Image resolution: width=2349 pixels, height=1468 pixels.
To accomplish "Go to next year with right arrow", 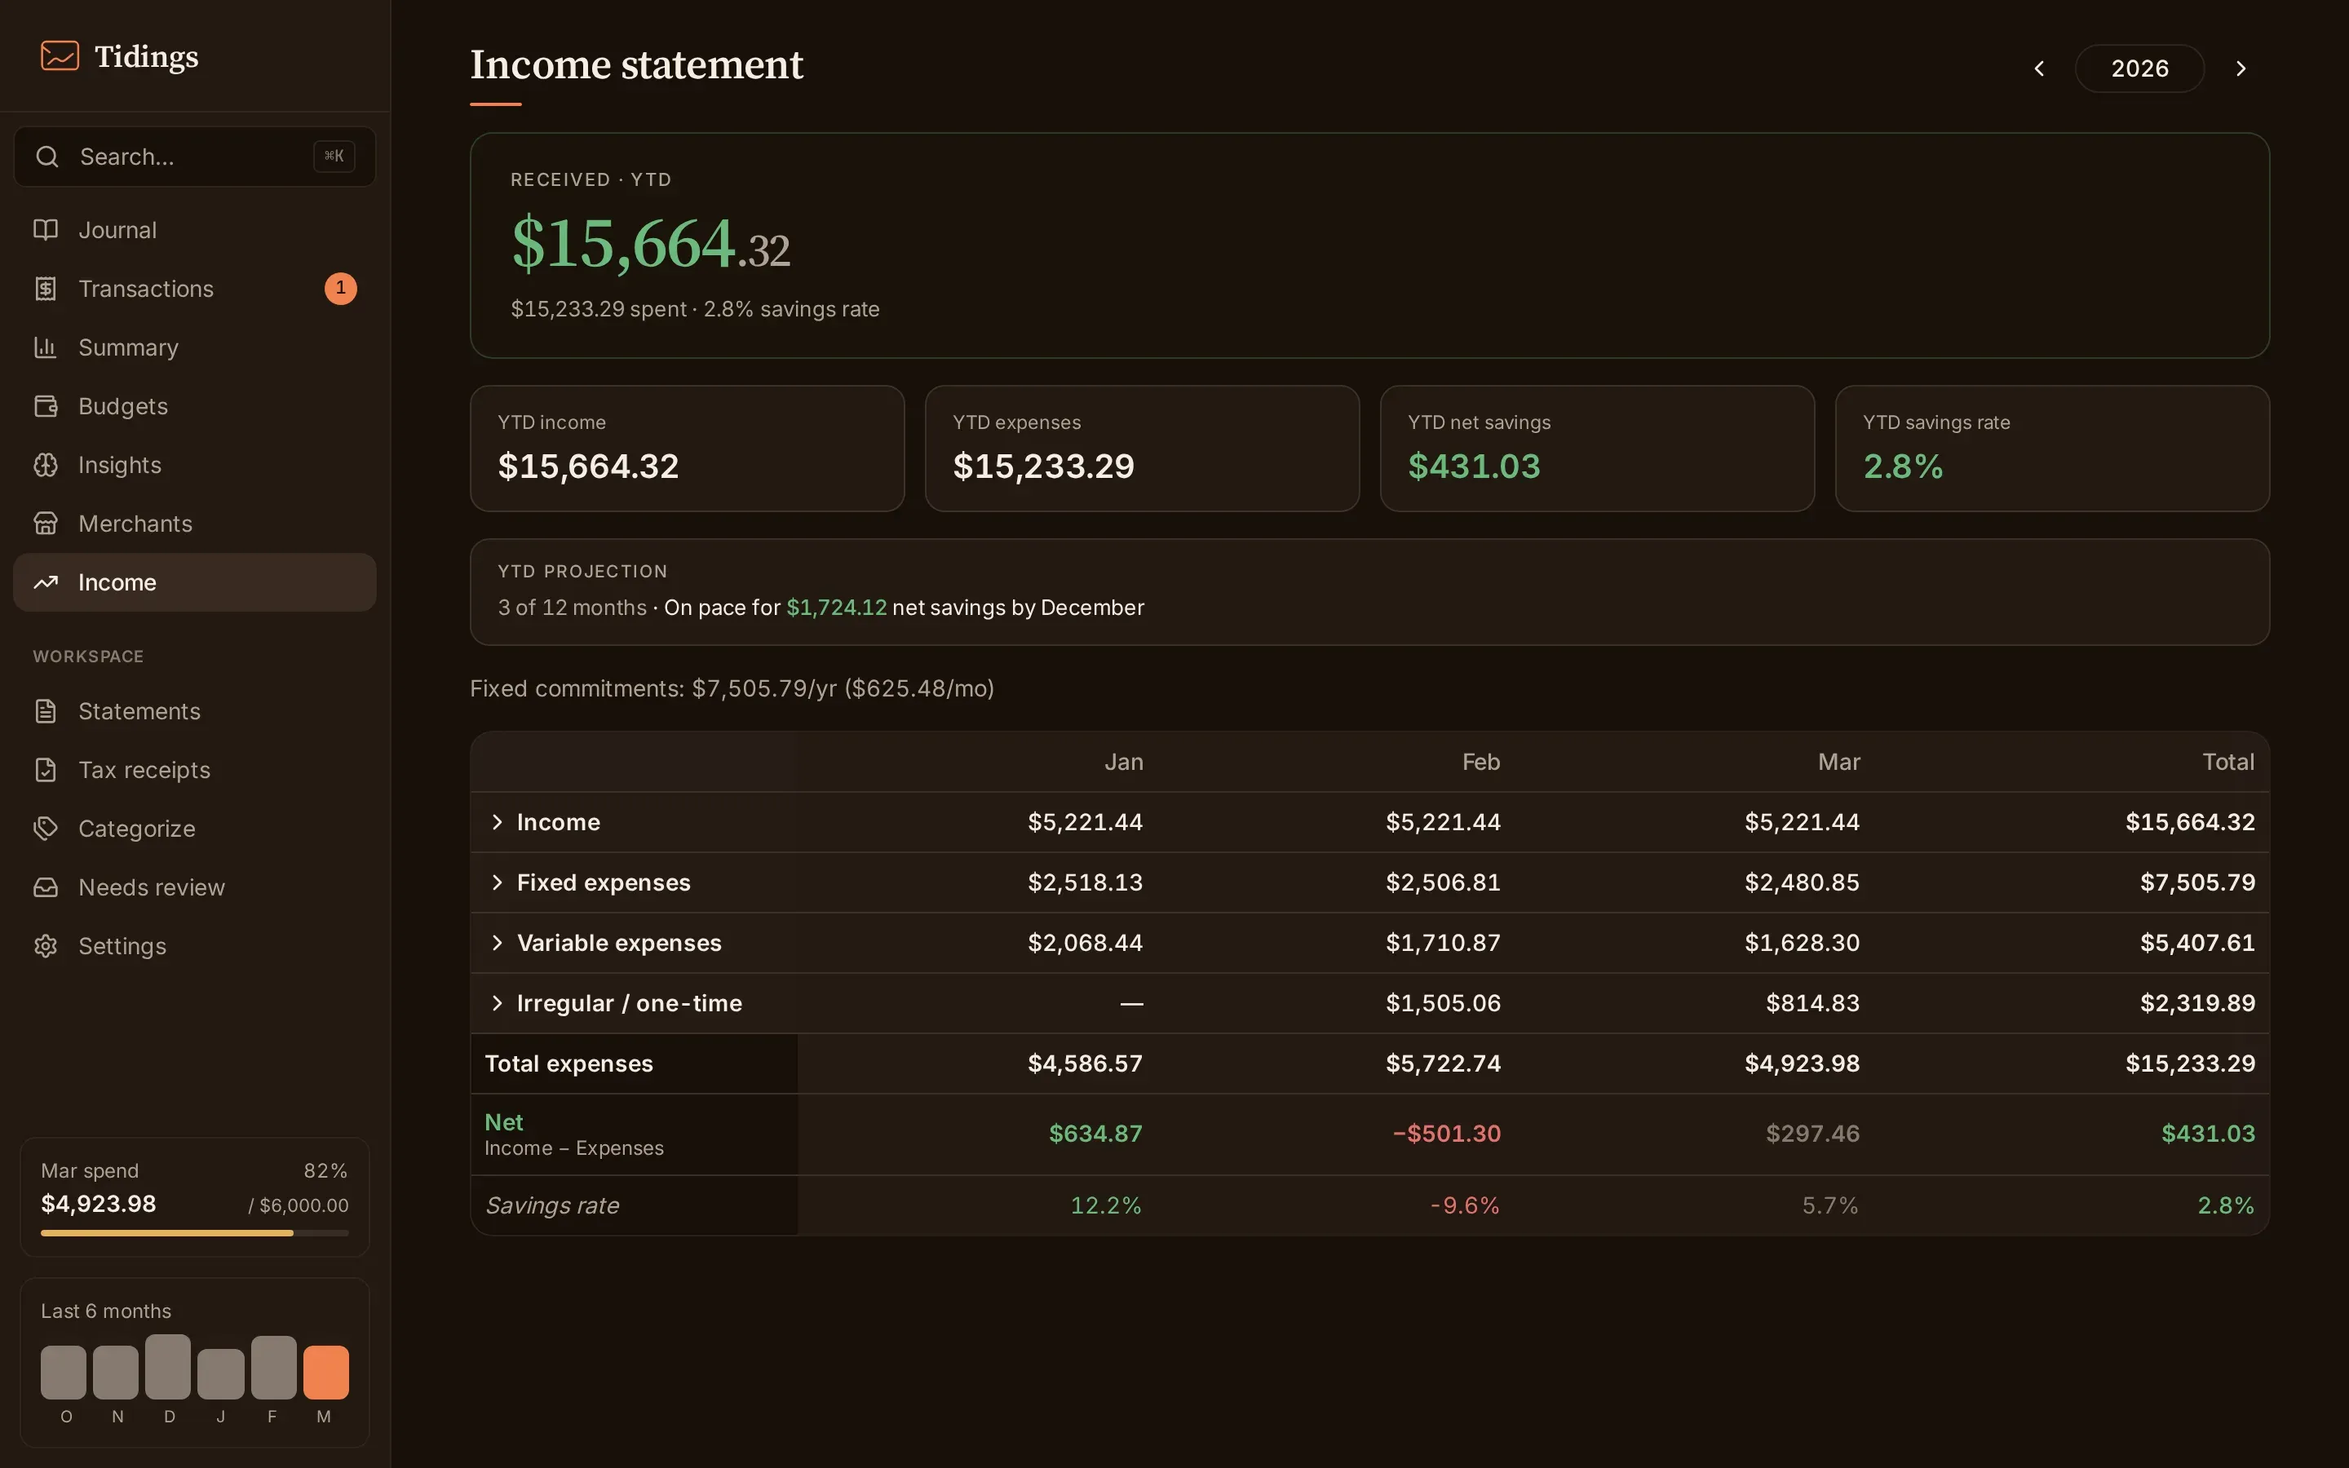I will tap(2241, 68).
